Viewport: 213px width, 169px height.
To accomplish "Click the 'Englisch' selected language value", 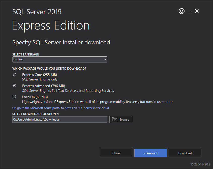I will tap(19, 59).
